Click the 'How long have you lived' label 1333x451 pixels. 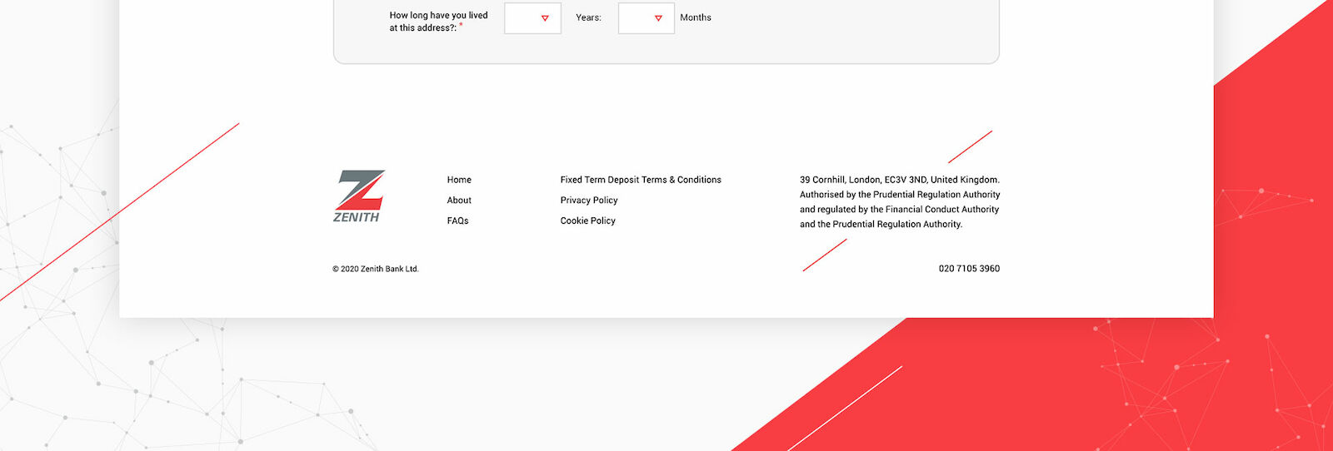[x=438, y=15]
